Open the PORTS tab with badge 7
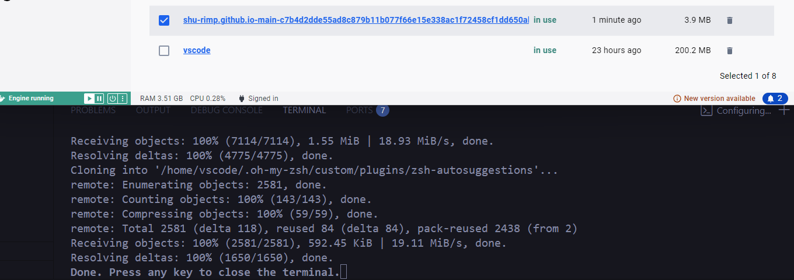 click(367, 110)
